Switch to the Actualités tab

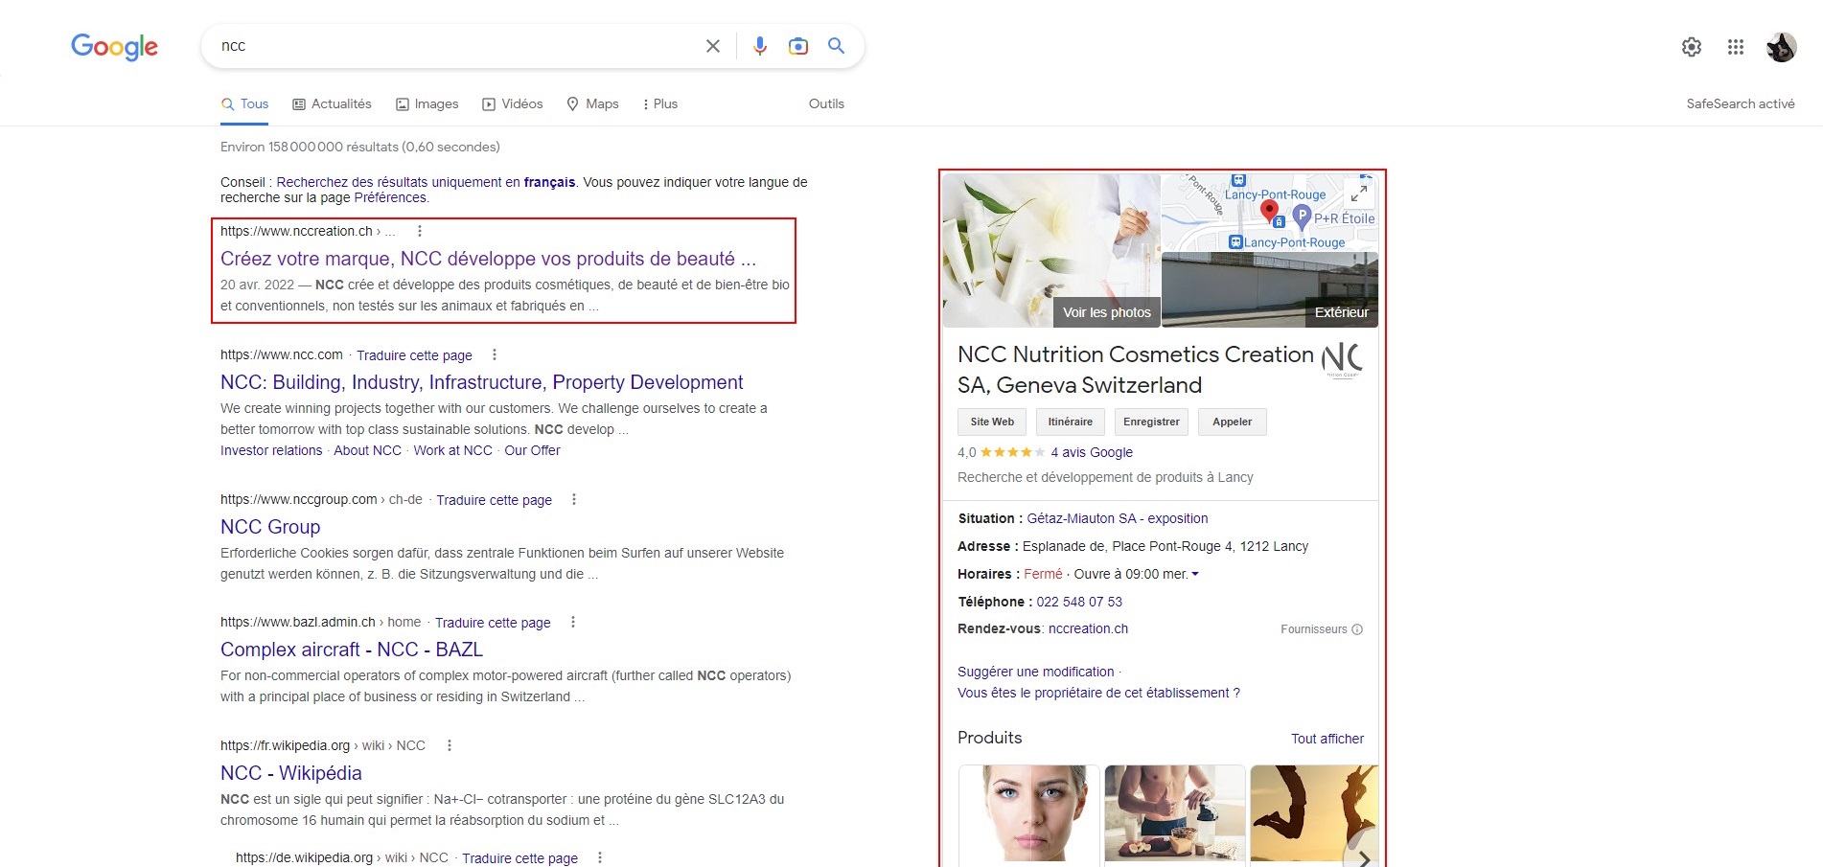point(332,103)
